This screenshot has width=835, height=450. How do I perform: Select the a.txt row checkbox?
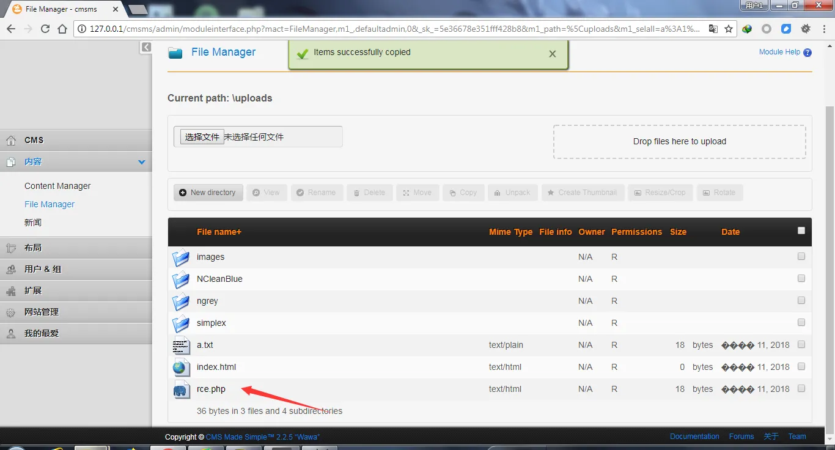(x=801, y=344)
